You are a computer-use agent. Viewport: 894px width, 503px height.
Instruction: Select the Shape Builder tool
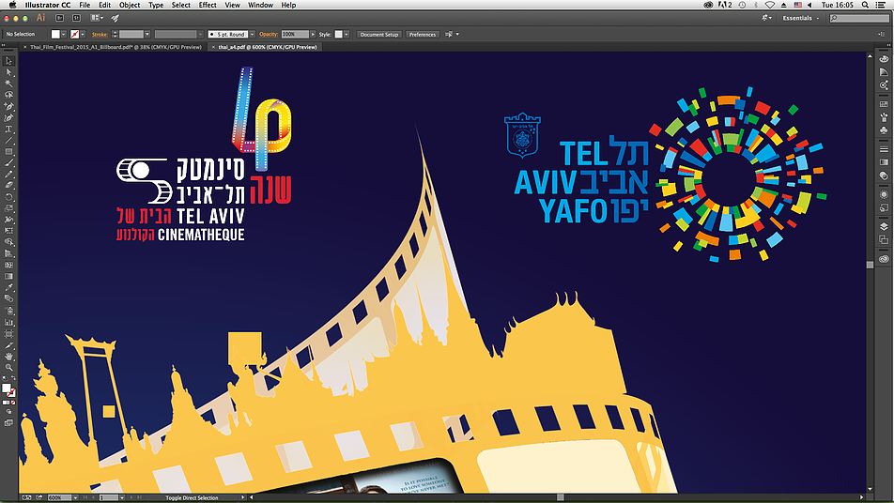pyautogui.click(x=8, y=242)
